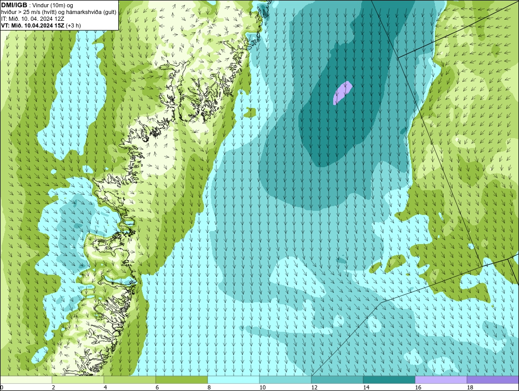Click the 4–6 m/s green legend swatch

(x=130, y=380)
